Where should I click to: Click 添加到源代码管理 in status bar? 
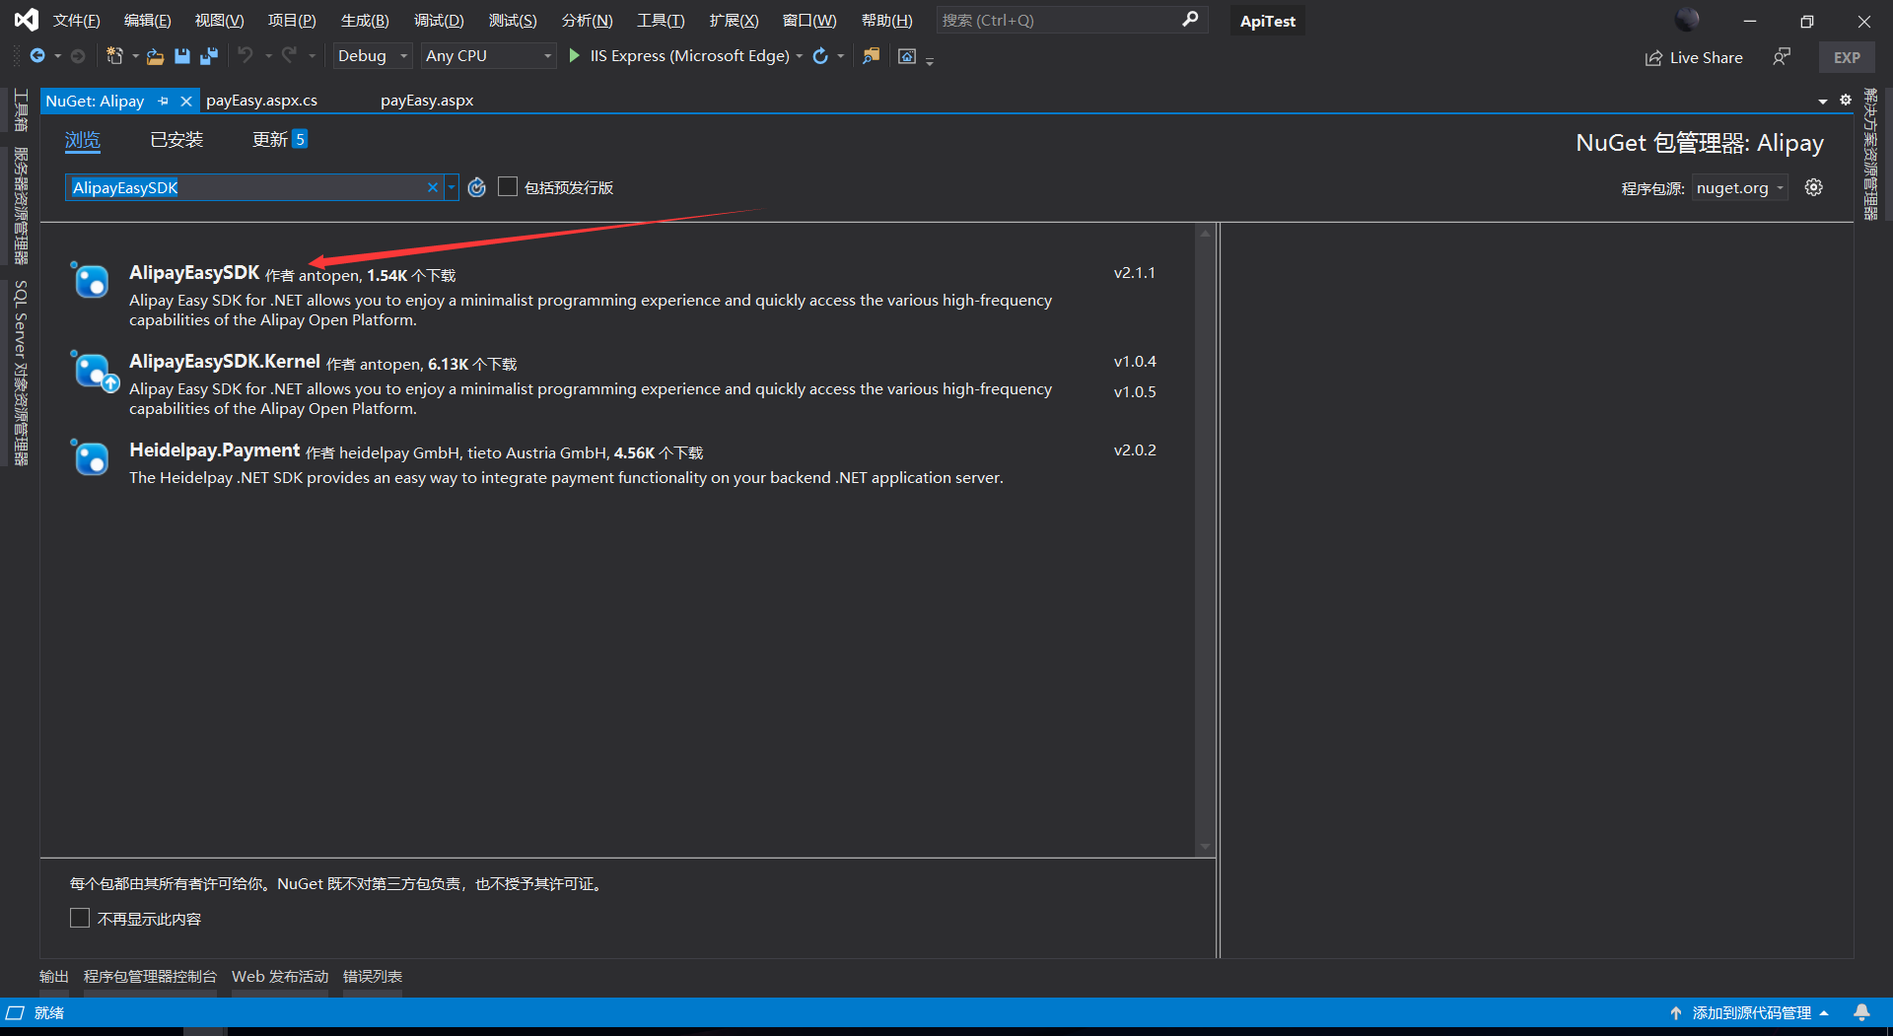pos(1751,1012)
